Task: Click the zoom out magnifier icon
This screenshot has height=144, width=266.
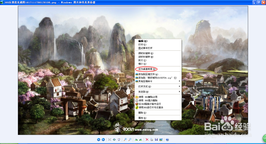Action: coord(130,139)
